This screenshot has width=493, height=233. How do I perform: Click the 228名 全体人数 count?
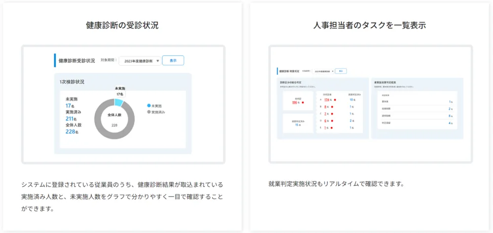click(x=71, y=132)
